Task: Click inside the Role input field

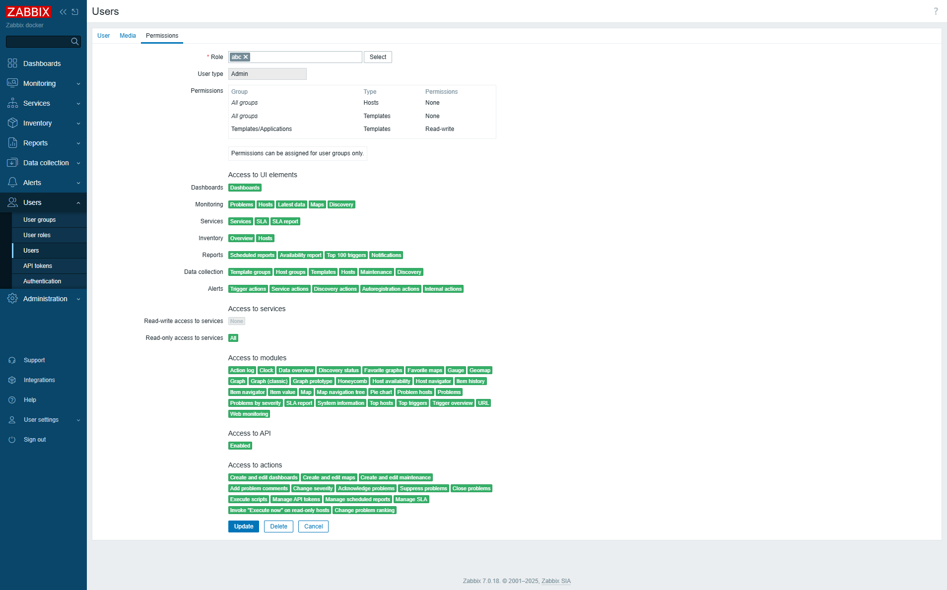Action: [305, 57]
